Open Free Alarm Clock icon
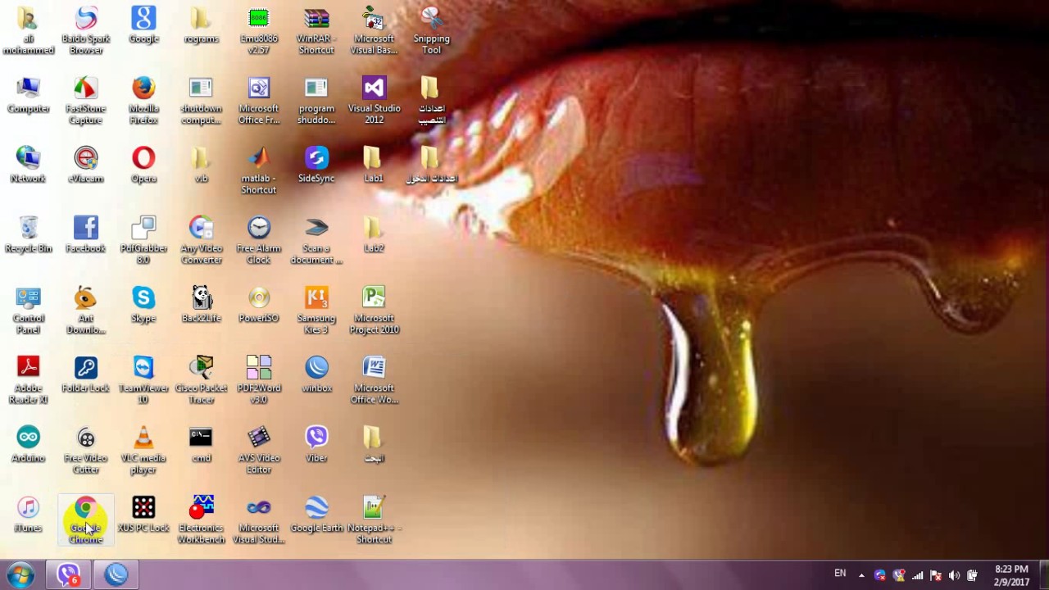The image size is (1049, 590). [259, 241]
